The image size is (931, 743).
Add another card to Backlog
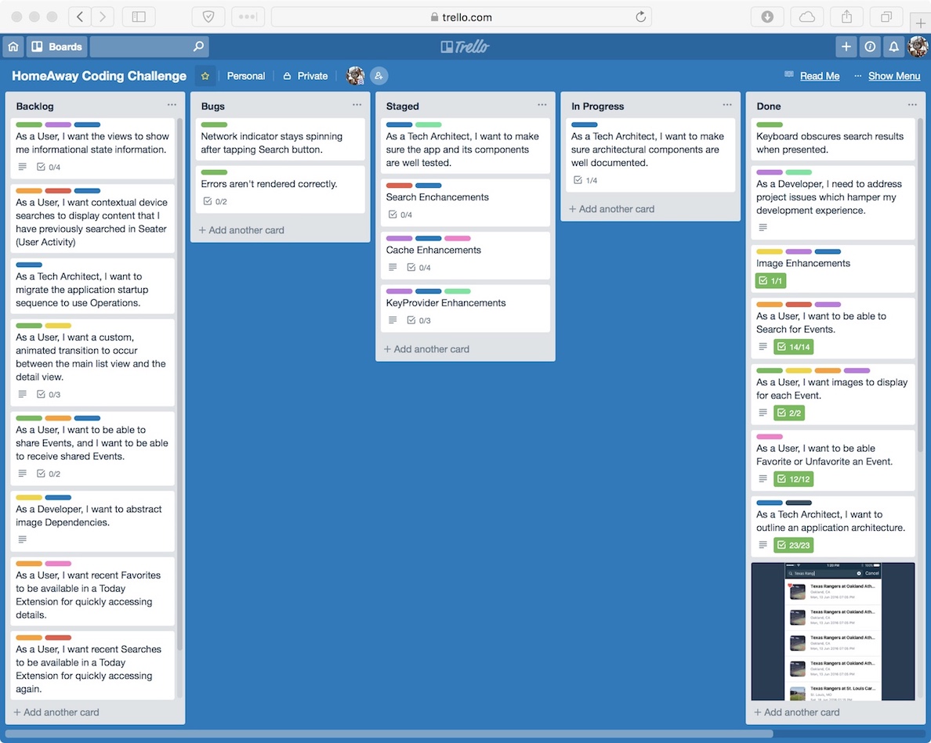click(x=56, y=712)
